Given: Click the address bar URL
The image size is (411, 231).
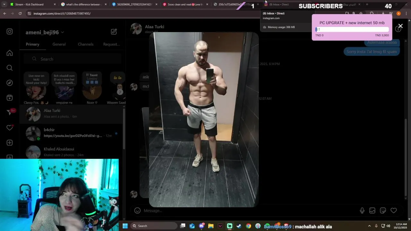Looking at the screenshot, I should click(x=62, y=13).
